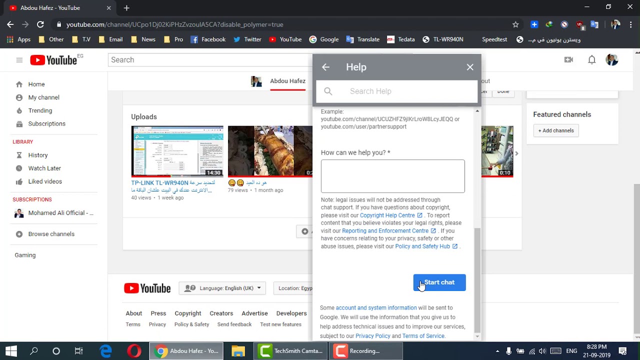
Task: Close the Help panel with X
Action: (470, 67)
